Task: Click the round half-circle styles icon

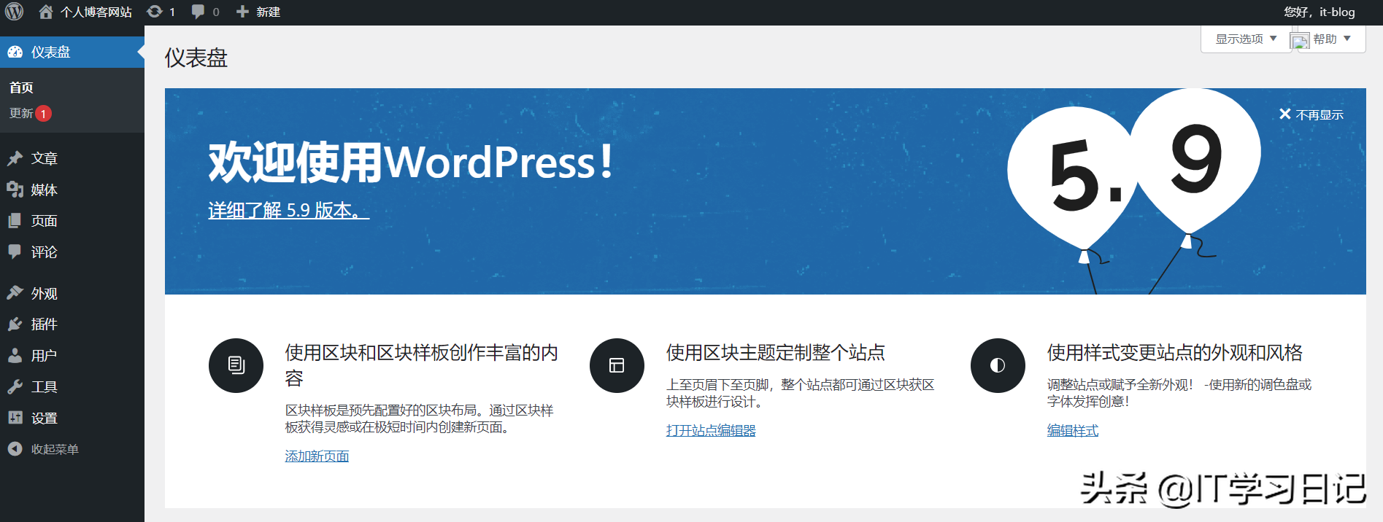Action: pyautogui.click(x=998, y=365)
